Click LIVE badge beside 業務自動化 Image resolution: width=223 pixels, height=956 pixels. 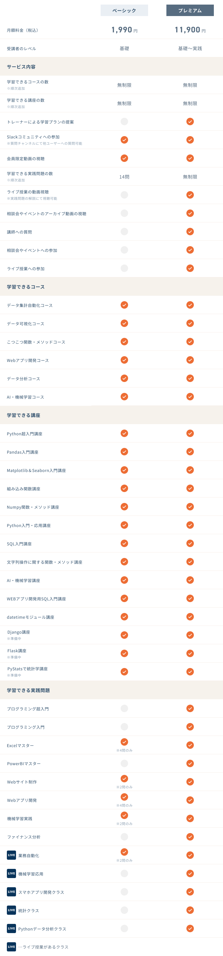click(x=11, y=855)
